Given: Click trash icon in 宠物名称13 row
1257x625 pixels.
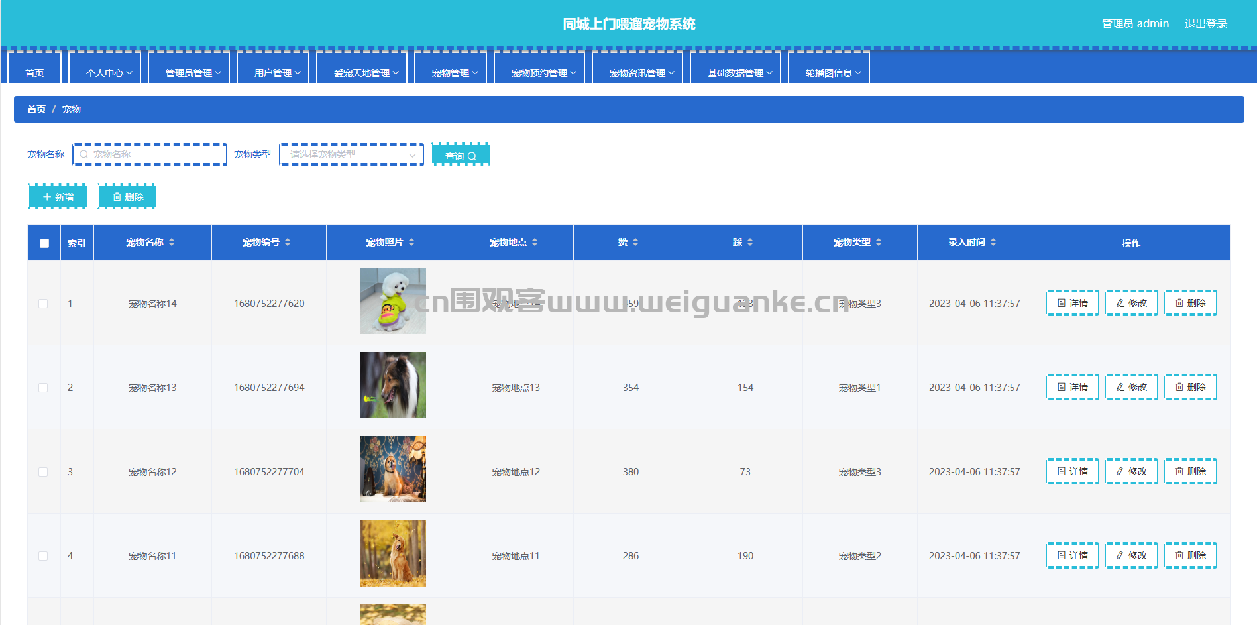Looking at the screenshot, I should tap(1179, 387).
